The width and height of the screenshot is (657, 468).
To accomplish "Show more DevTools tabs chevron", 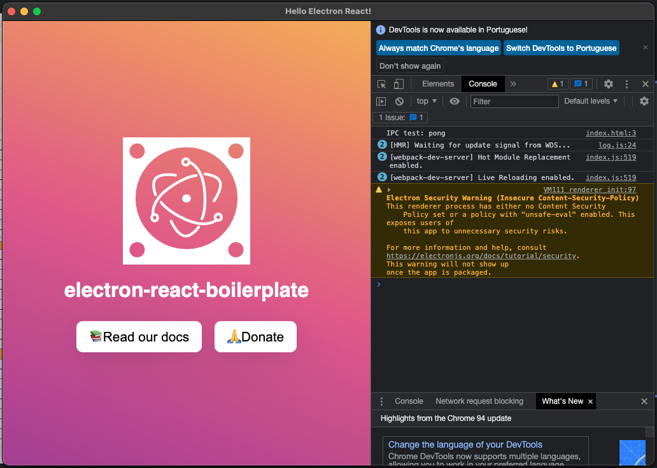I will [x=513, y=84].
